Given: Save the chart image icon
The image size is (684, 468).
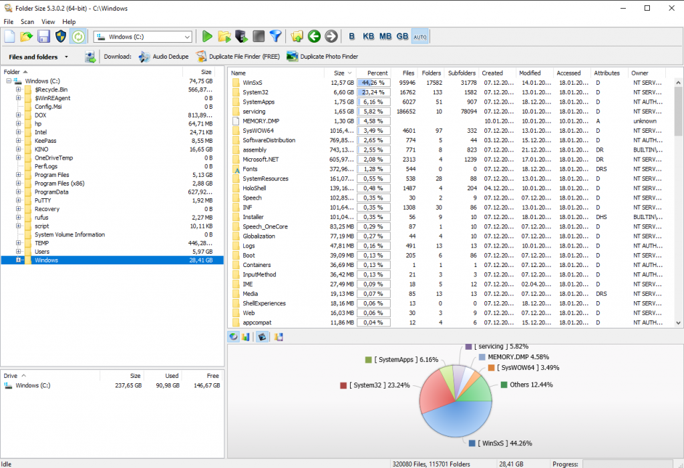Looking at the screenshot, I should (x=279, y=336).
